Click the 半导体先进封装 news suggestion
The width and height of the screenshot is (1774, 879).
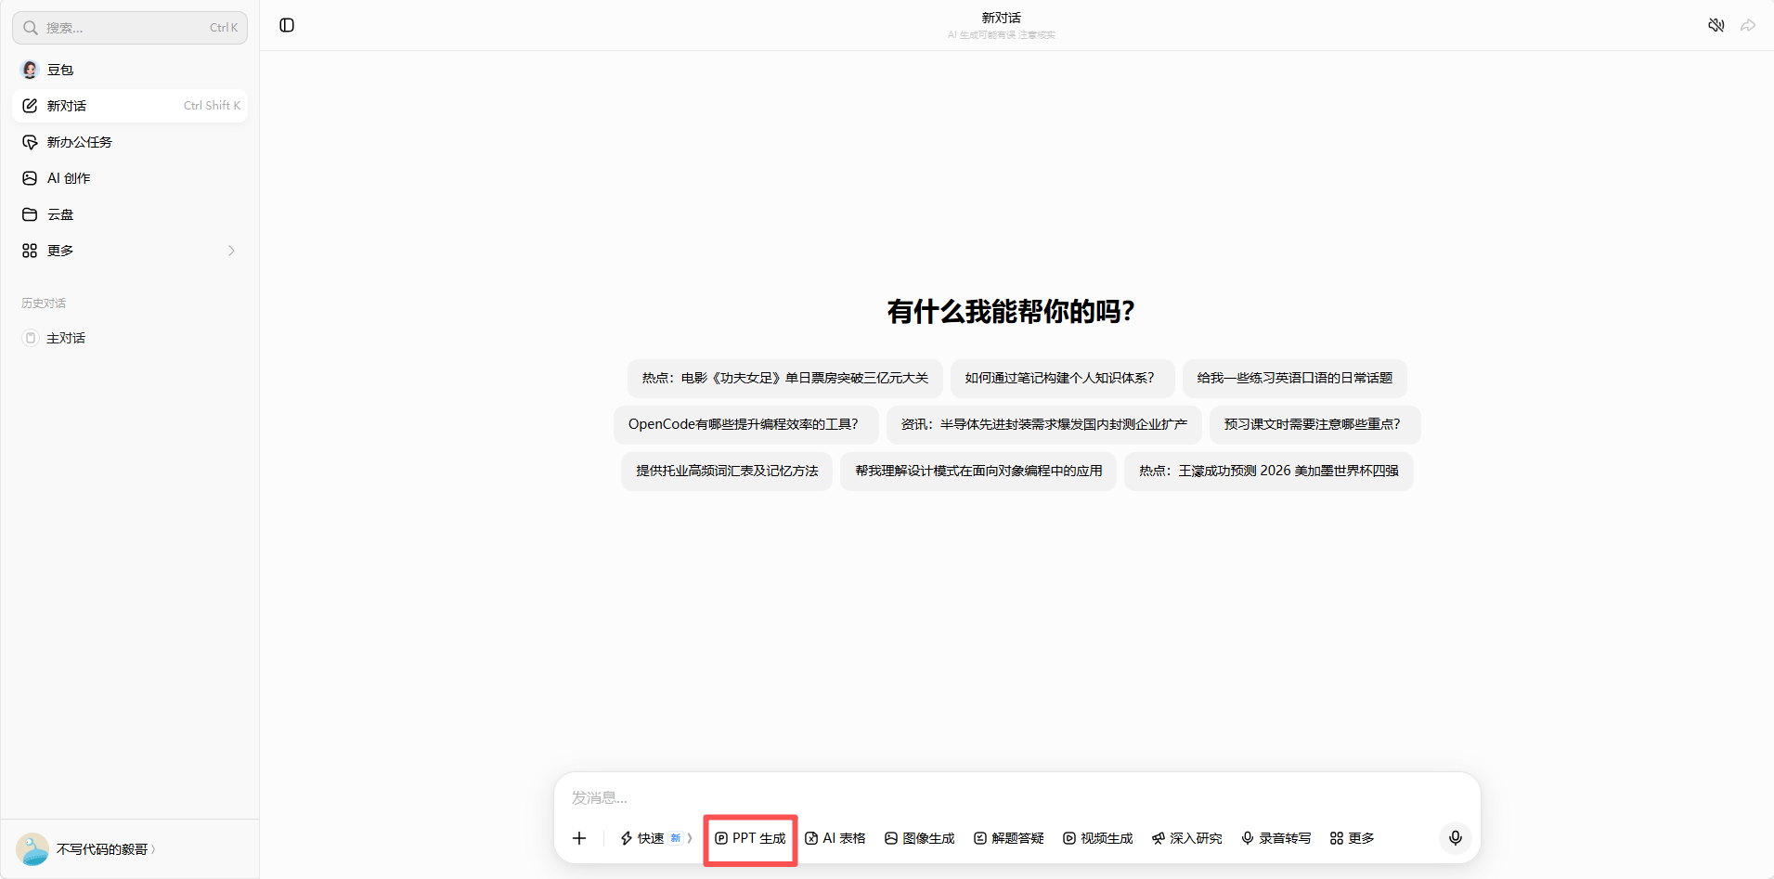(x=1044, y=425)
